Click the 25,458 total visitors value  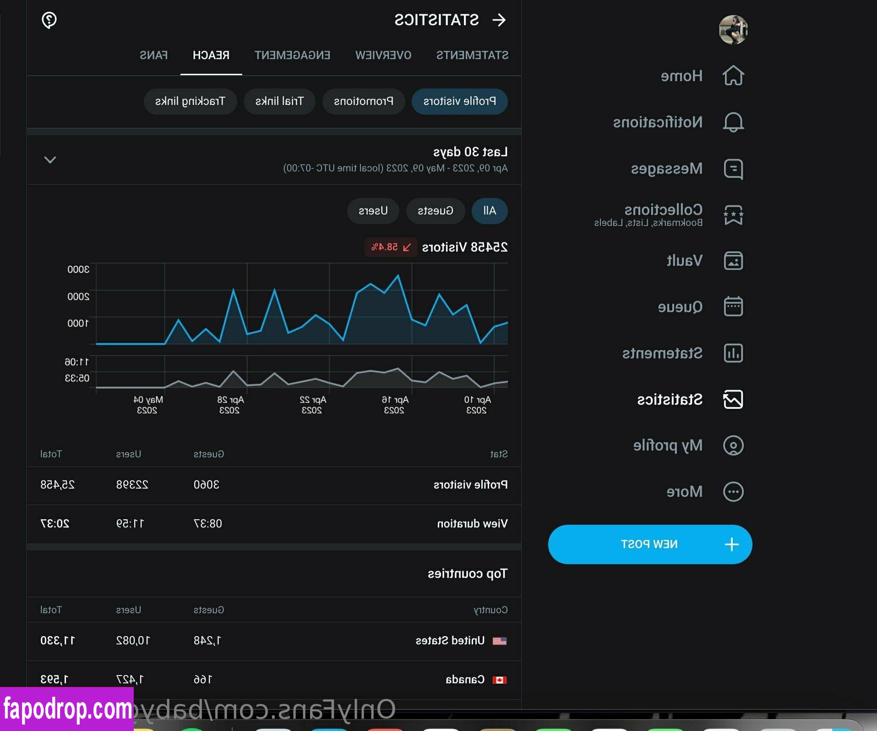point(58,484)
